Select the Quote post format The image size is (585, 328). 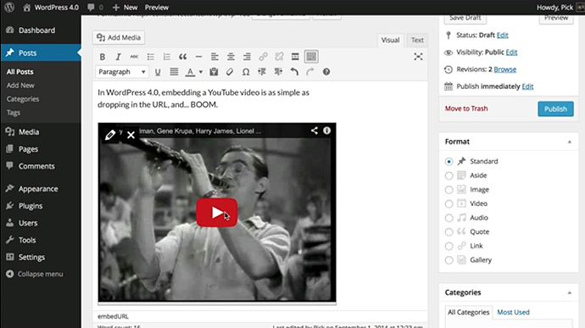point(448,232)
